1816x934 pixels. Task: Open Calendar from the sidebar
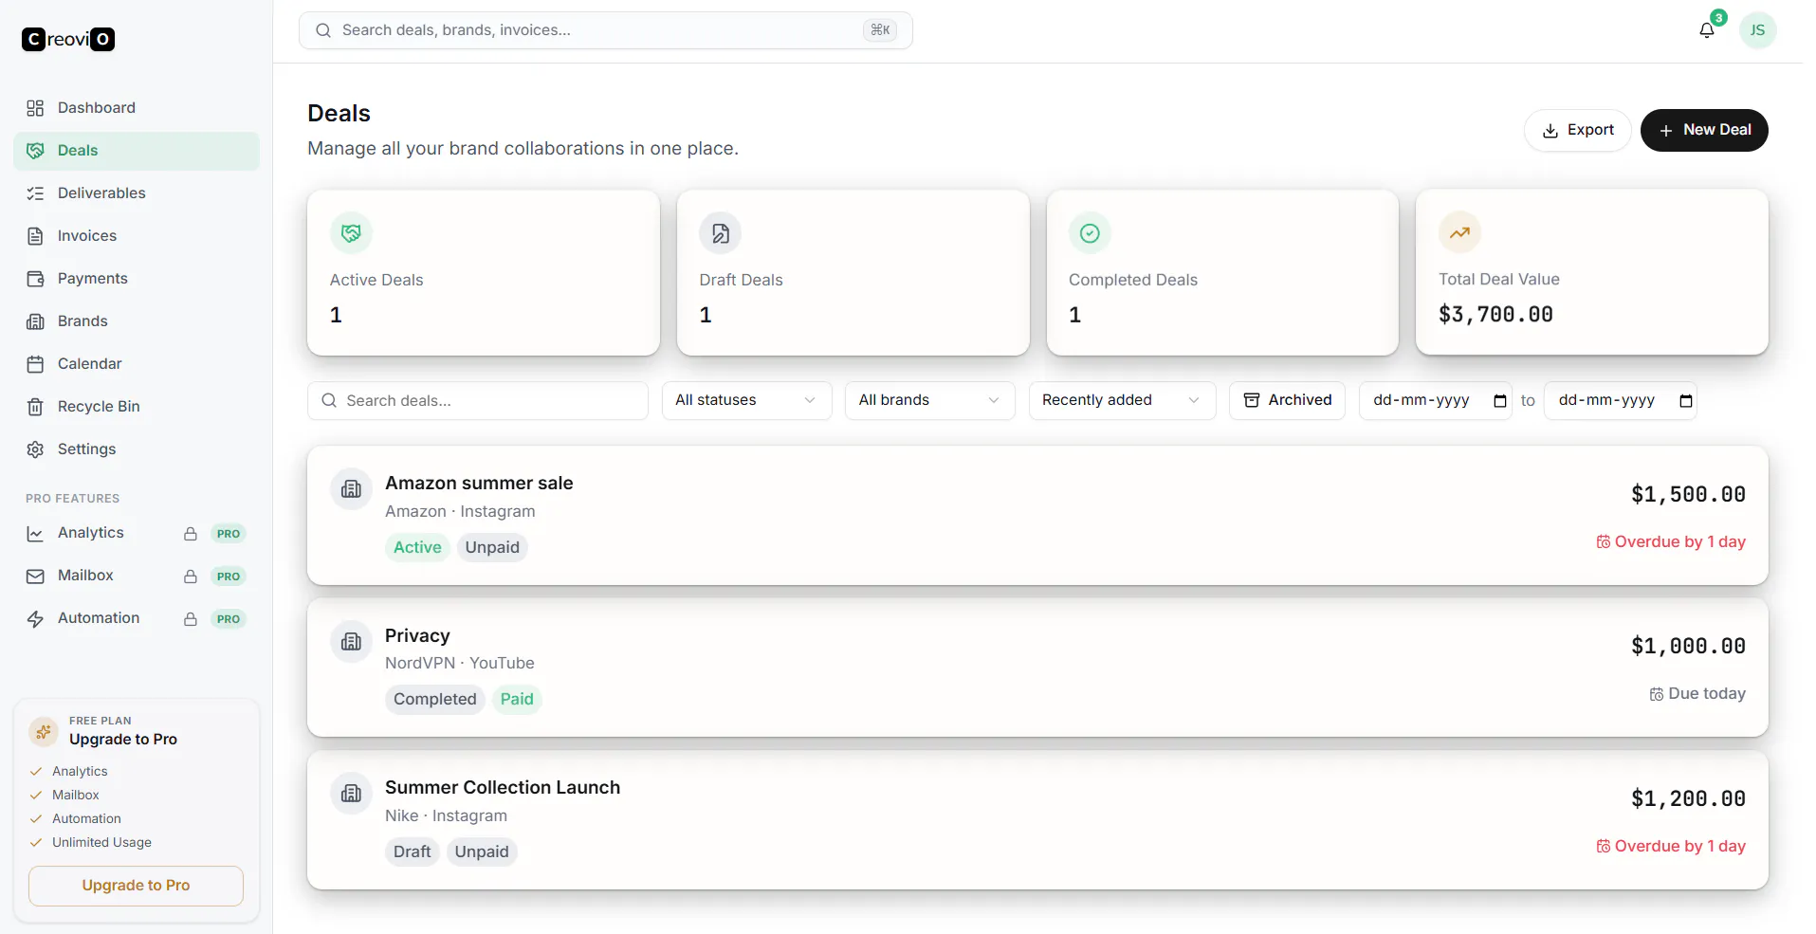(137, 364)
